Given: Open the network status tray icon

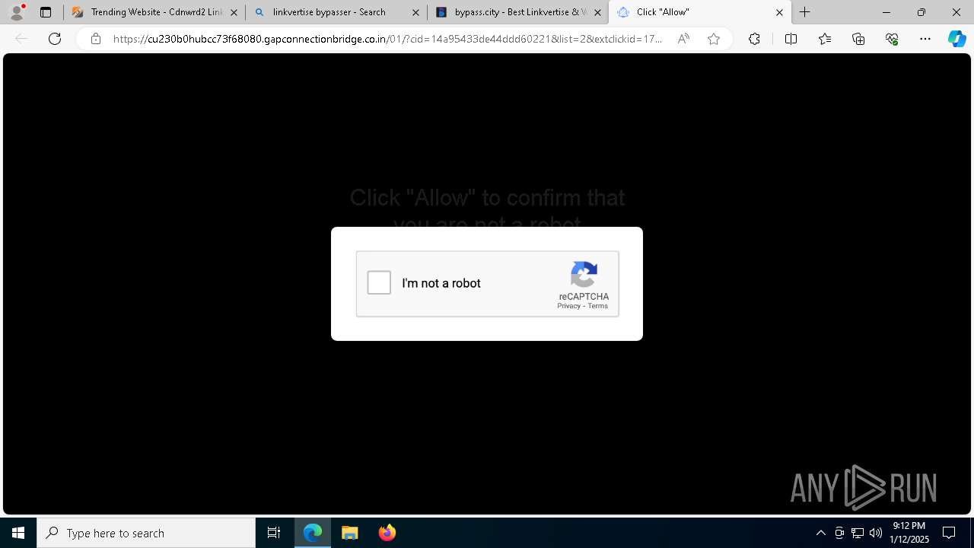Looking at the screenshot, I should (x=858, y=533).
